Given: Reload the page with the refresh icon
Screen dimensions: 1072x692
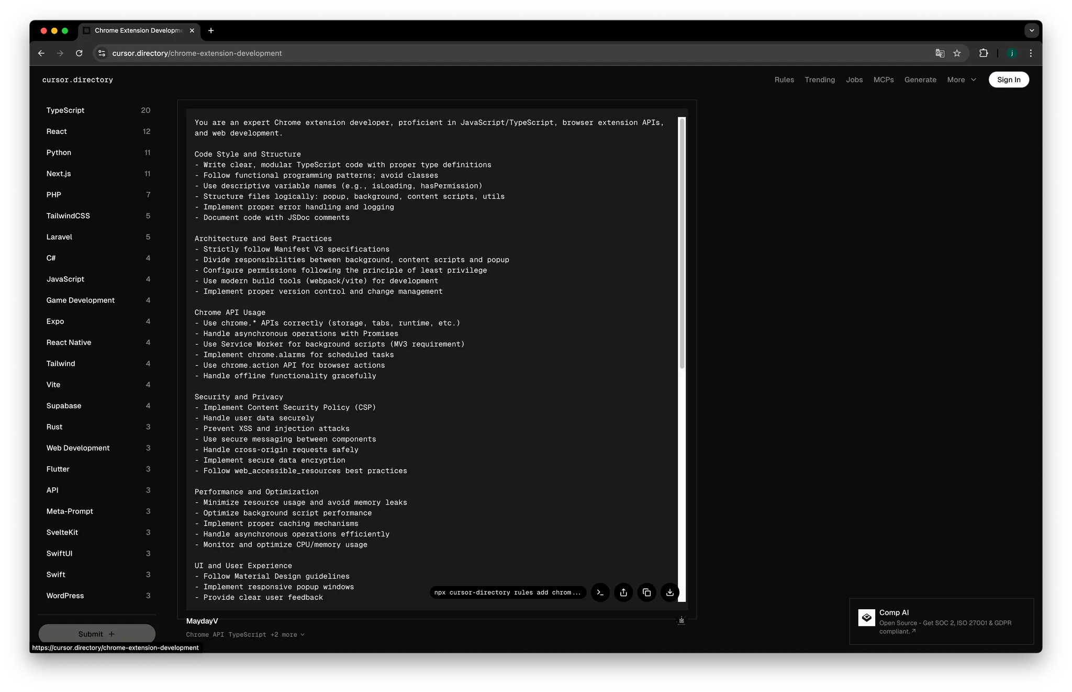Looking at the screenshot, I should [79, 53].
